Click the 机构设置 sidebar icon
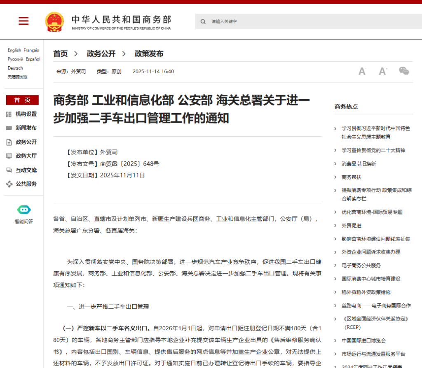Image resolution: width=422 pixels, height=368 pixels. [9, 114]
